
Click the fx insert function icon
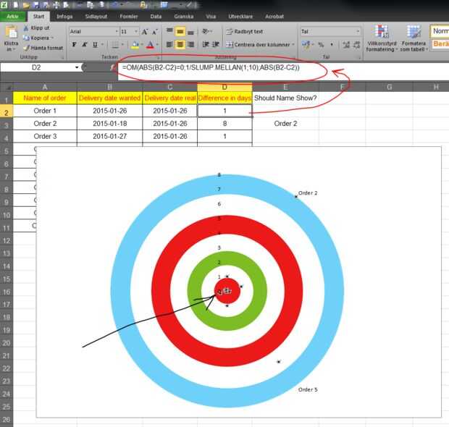(113, 67)
